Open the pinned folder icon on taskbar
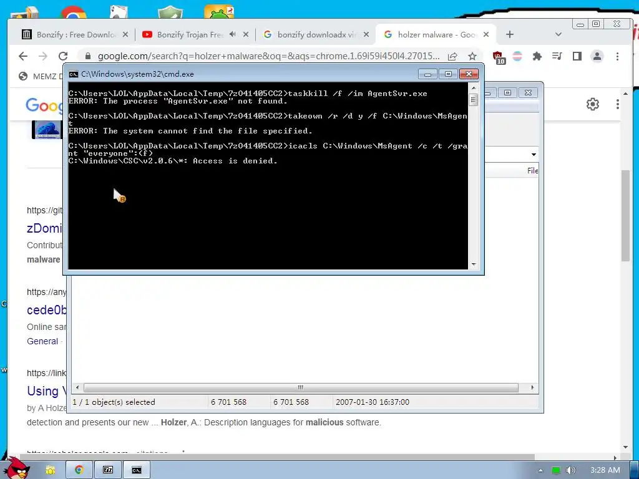The height and width of the screenshot is (479, 639). pyautogui.click(x=51, y=470)
